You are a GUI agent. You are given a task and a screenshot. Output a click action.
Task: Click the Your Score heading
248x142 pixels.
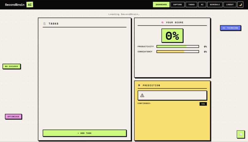[x=174, y=22]
